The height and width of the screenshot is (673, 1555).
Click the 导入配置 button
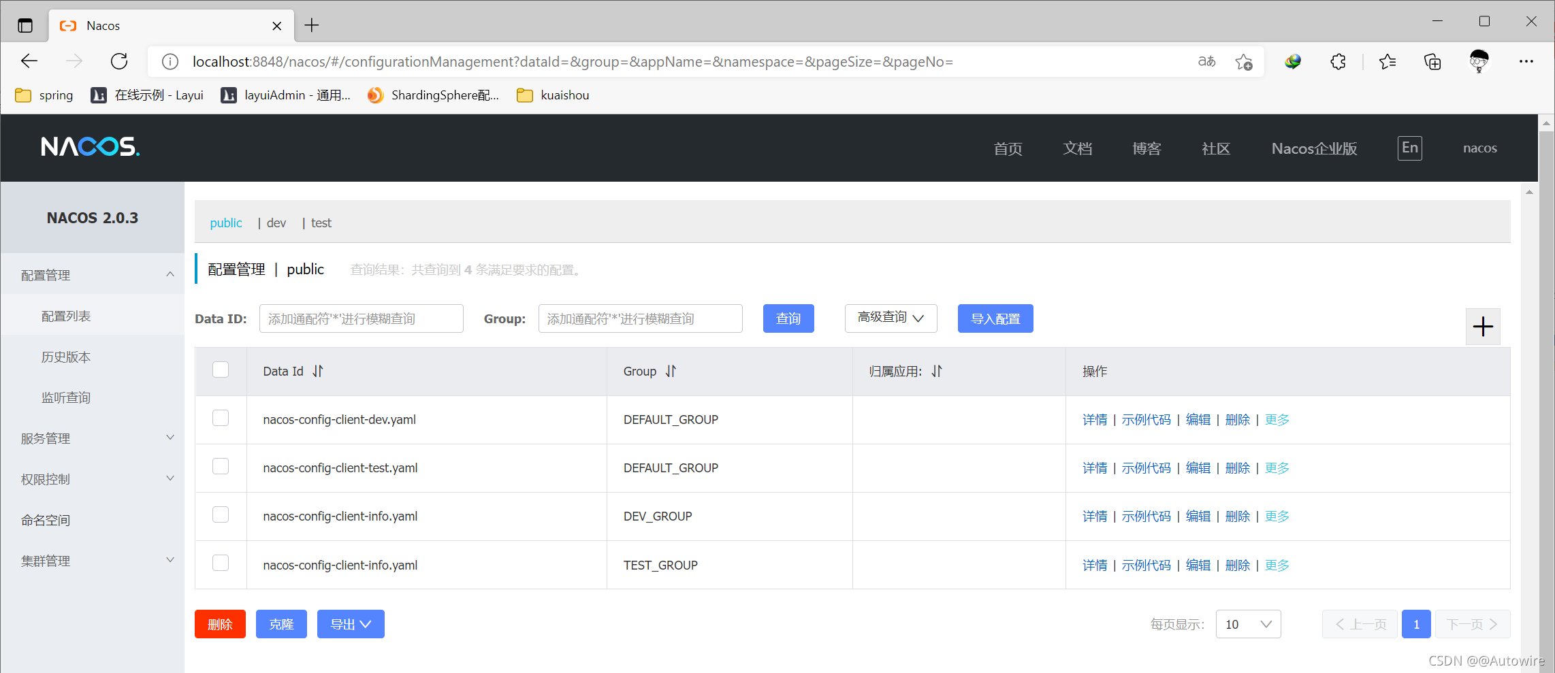[995, 318]
